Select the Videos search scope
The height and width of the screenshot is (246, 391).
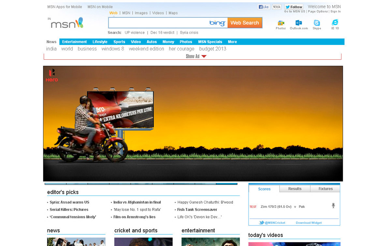[x=158, y=13]
